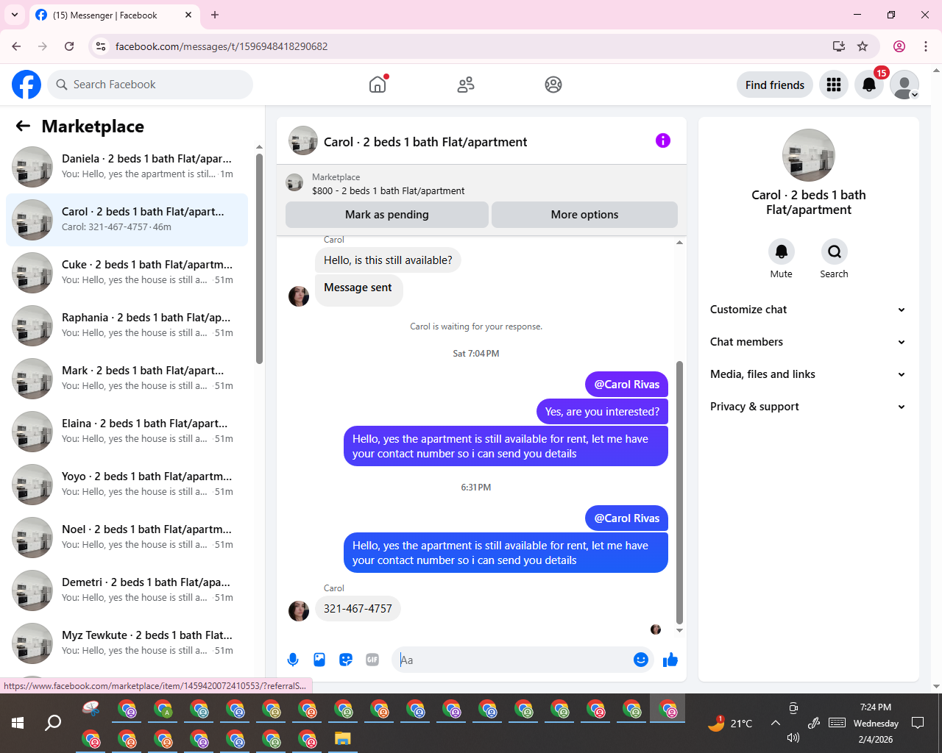This screenshot has width=942, height=753.
Task: Expand Chat members section
Action: pos(808,342)
